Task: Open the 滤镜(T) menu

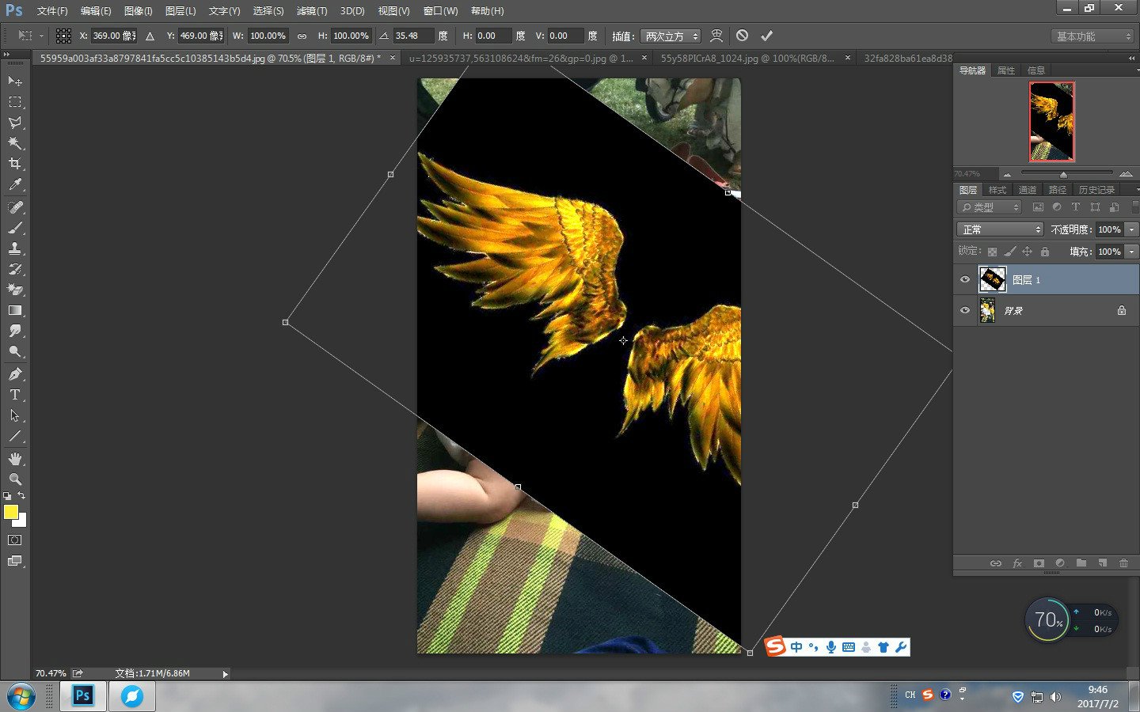Action: pyautogui.click(x=311, y=11)
